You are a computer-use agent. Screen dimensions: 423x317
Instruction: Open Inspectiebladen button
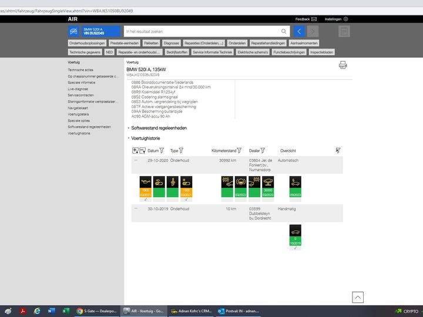(322, 52)
